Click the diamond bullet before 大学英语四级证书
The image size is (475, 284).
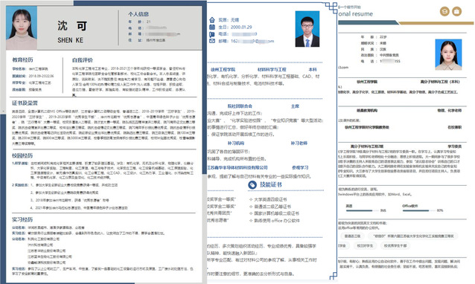251,199
